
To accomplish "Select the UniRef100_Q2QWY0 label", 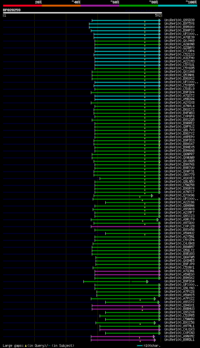I will (179, 47).
